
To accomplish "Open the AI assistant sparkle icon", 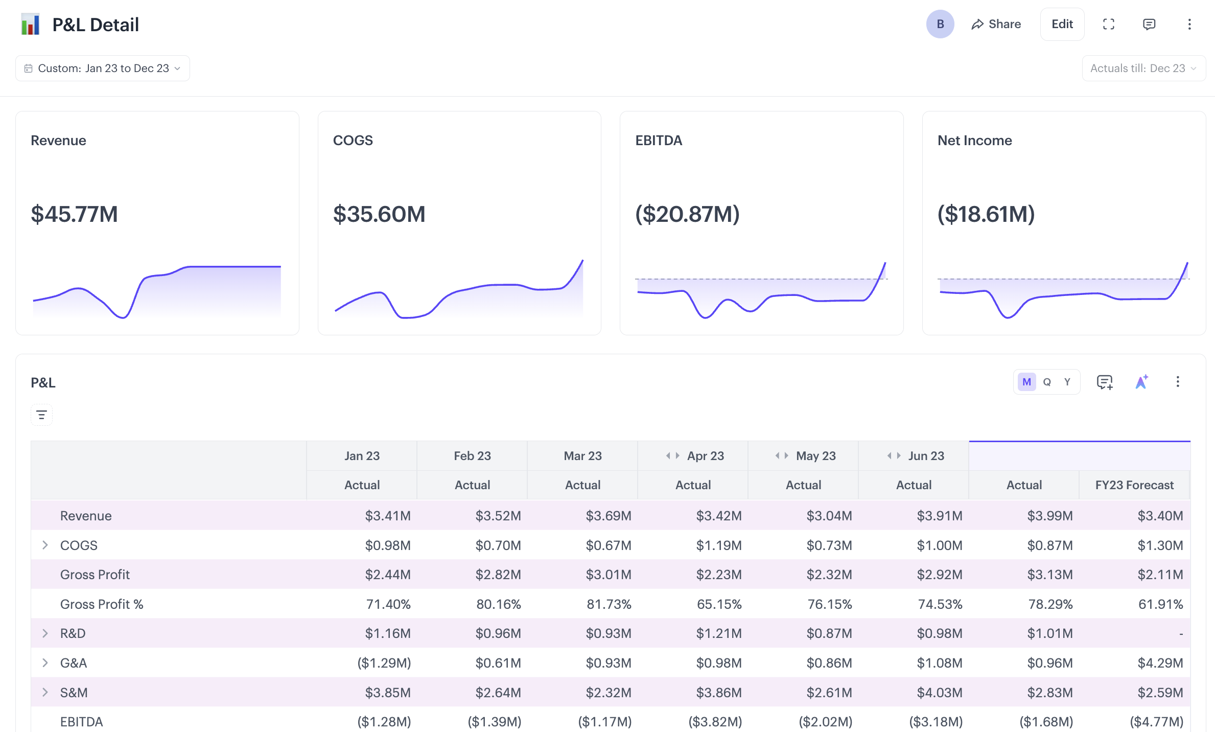I will coord(1141,382).
